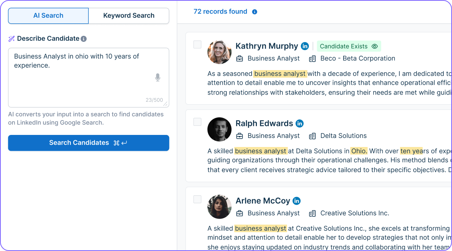Click the eye icon in Candidate Exists badge
The height and width of the screenshot is (251, 452).
(x=374, y=46)
